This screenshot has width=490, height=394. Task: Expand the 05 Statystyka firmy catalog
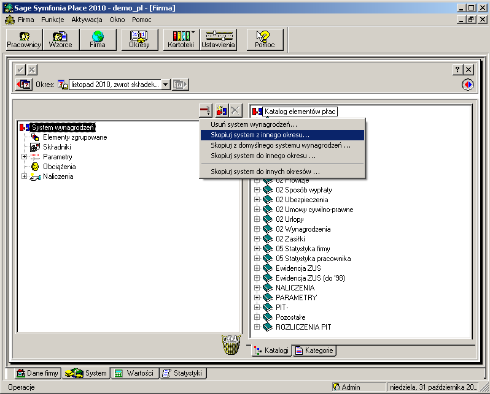257,249
